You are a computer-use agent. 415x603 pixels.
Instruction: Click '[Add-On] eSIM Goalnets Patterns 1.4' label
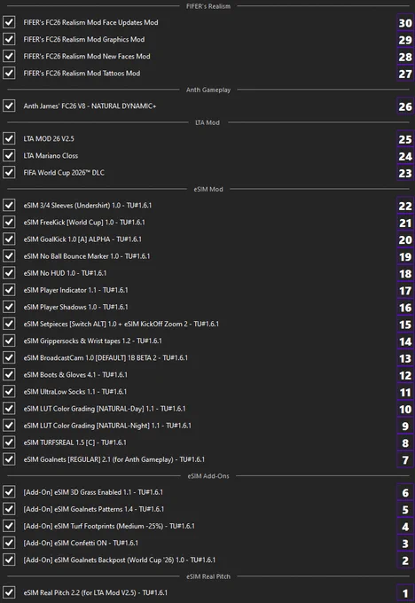(x=78, y=509)
